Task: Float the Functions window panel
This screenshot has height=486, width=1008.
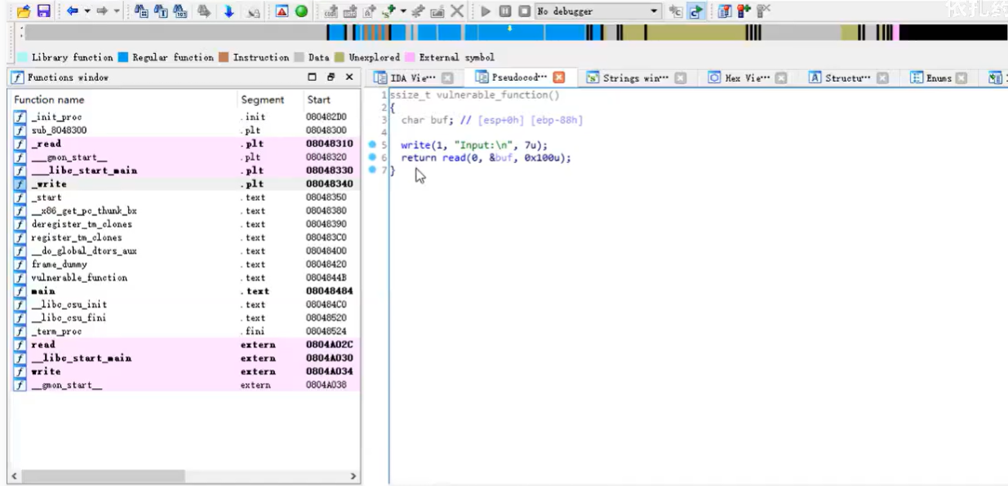Action: coord(331,77)
